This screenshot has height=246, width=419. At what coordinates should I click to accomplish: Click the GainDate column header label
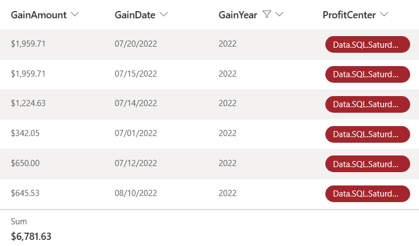135,15
